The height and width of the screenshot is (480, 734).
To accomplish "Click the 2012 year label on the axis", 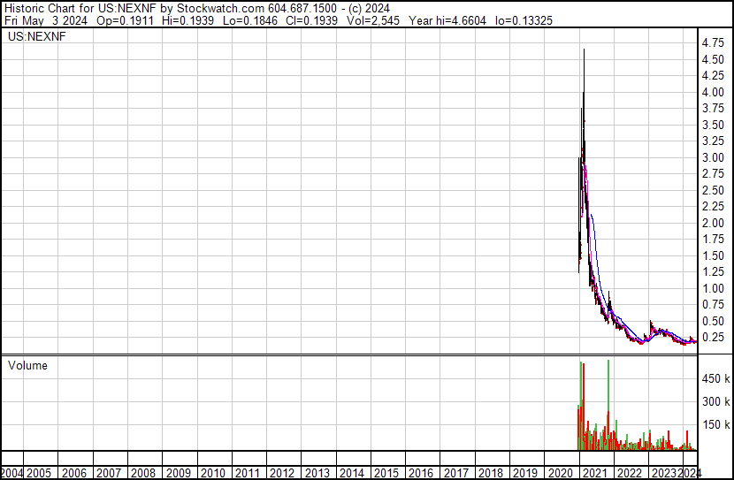I will click(x=283, y=472).
